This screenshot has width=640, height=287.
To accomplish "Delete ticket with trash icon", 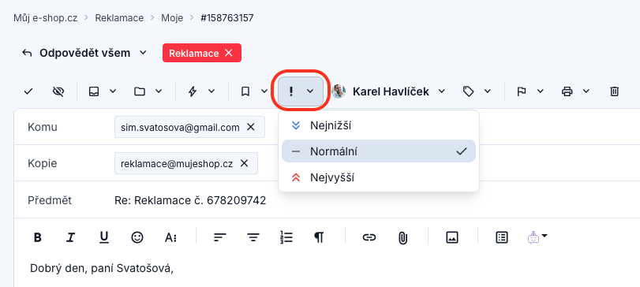I will [614, 91].
